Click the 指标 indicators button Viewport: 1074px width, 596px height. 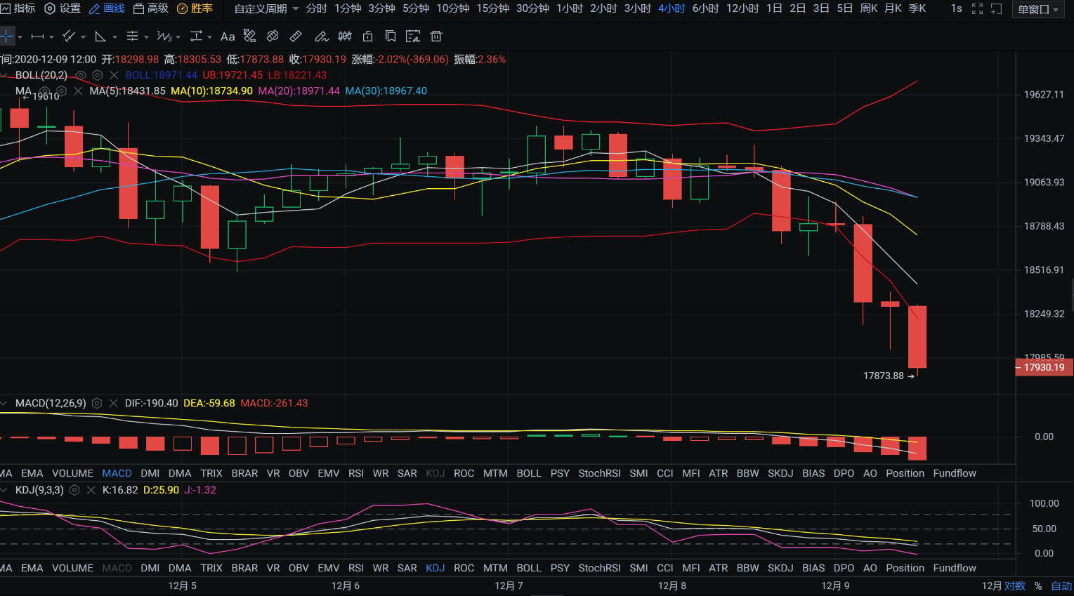click(18, 8)
